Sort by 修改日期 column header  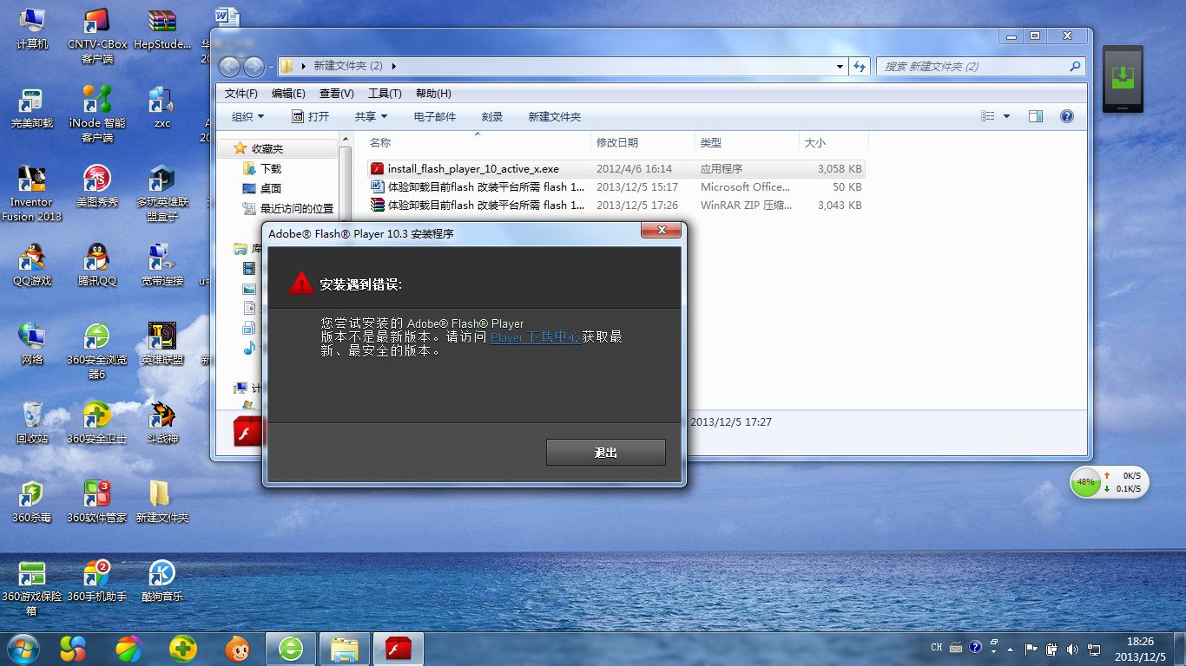[x=643, y=142]
